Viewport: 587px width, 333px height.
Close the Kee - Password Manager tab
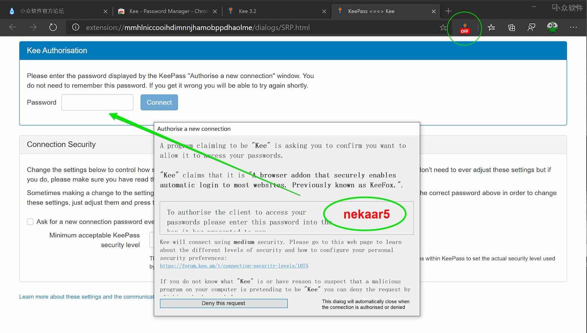(x=215, y=11)
